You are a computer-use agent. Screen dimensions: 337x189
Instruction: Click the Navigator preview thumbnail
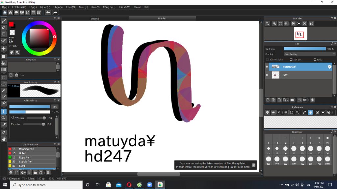pyautogui.click(x=300, y=34)
